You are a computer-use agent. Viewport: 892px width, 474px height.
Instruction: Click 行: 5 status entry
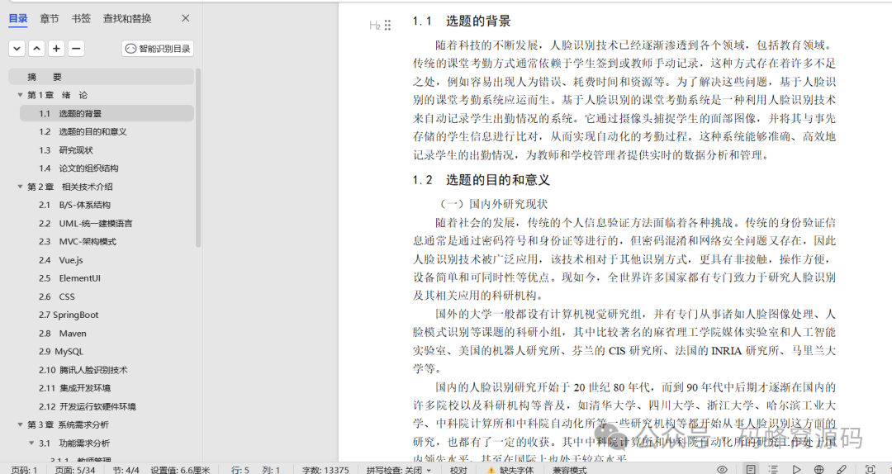pyautogui.click(x=240, y=469)
